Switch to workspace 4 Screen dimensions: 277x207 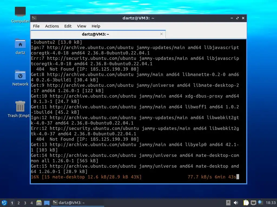coord(32,203)
